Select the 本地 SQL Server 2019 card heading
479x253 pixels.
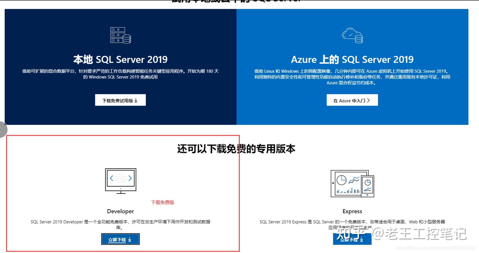(x=120, y=59)
